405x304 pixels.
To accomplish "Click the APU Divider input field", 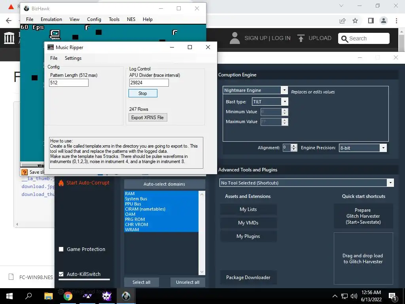I will click(149, 83).
